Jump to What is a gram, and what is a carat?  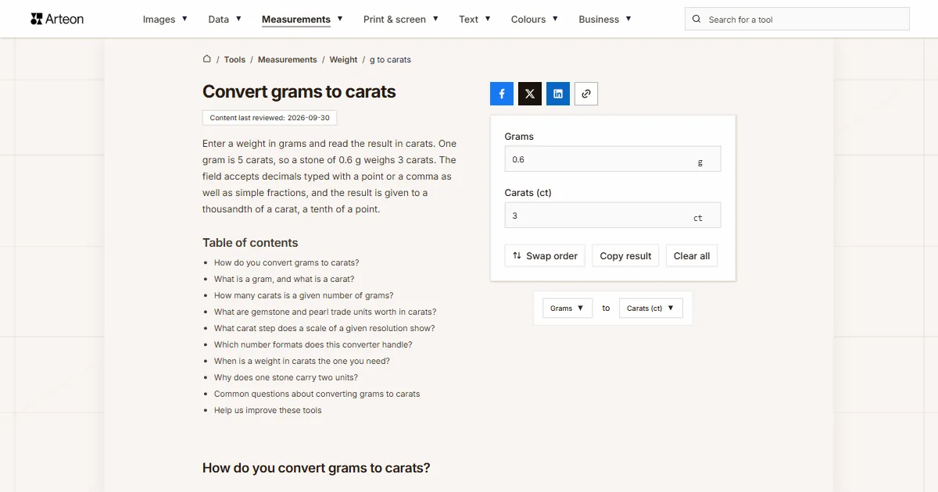pyautogui.click(x=285, y=280)
